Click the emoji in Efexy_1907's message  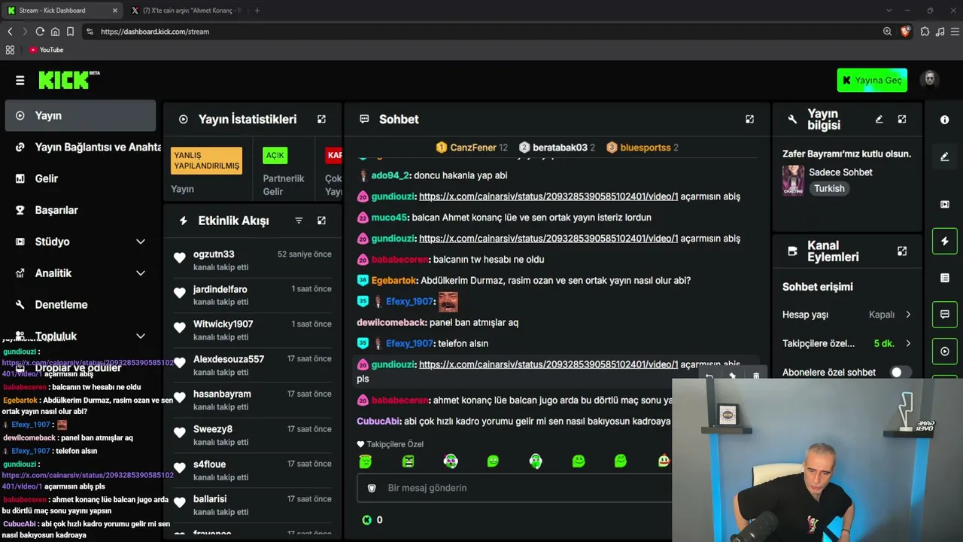[x=448, y=302]
